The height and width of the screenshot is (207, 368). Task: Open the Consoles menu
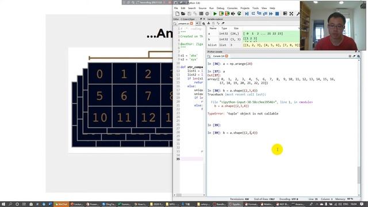[x=232, y=8]
